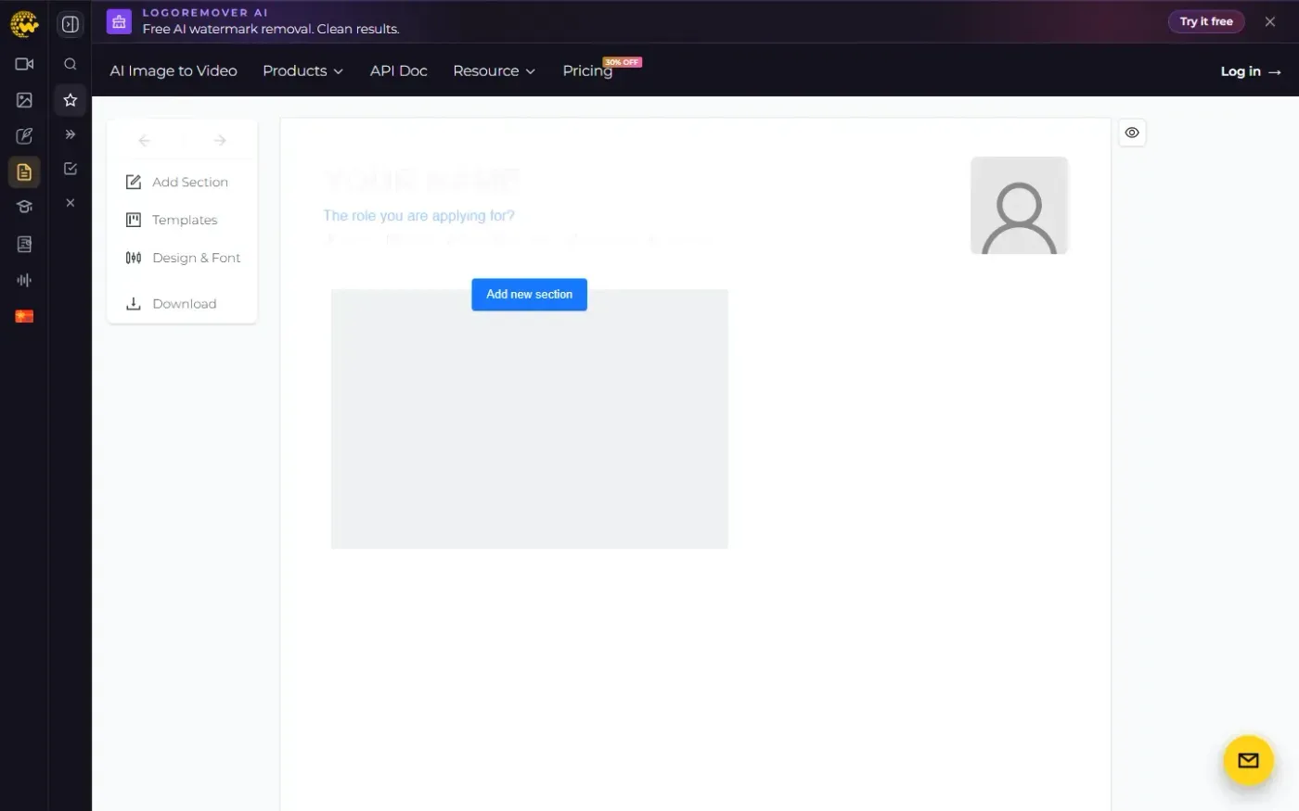This screenshot has height=811, width=1299.
Task: Download the resume
Action: click(x=171, y=304)
